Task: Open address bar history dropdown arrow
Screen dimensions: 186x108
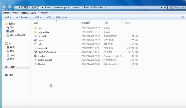Action: (x=162, y=7)
